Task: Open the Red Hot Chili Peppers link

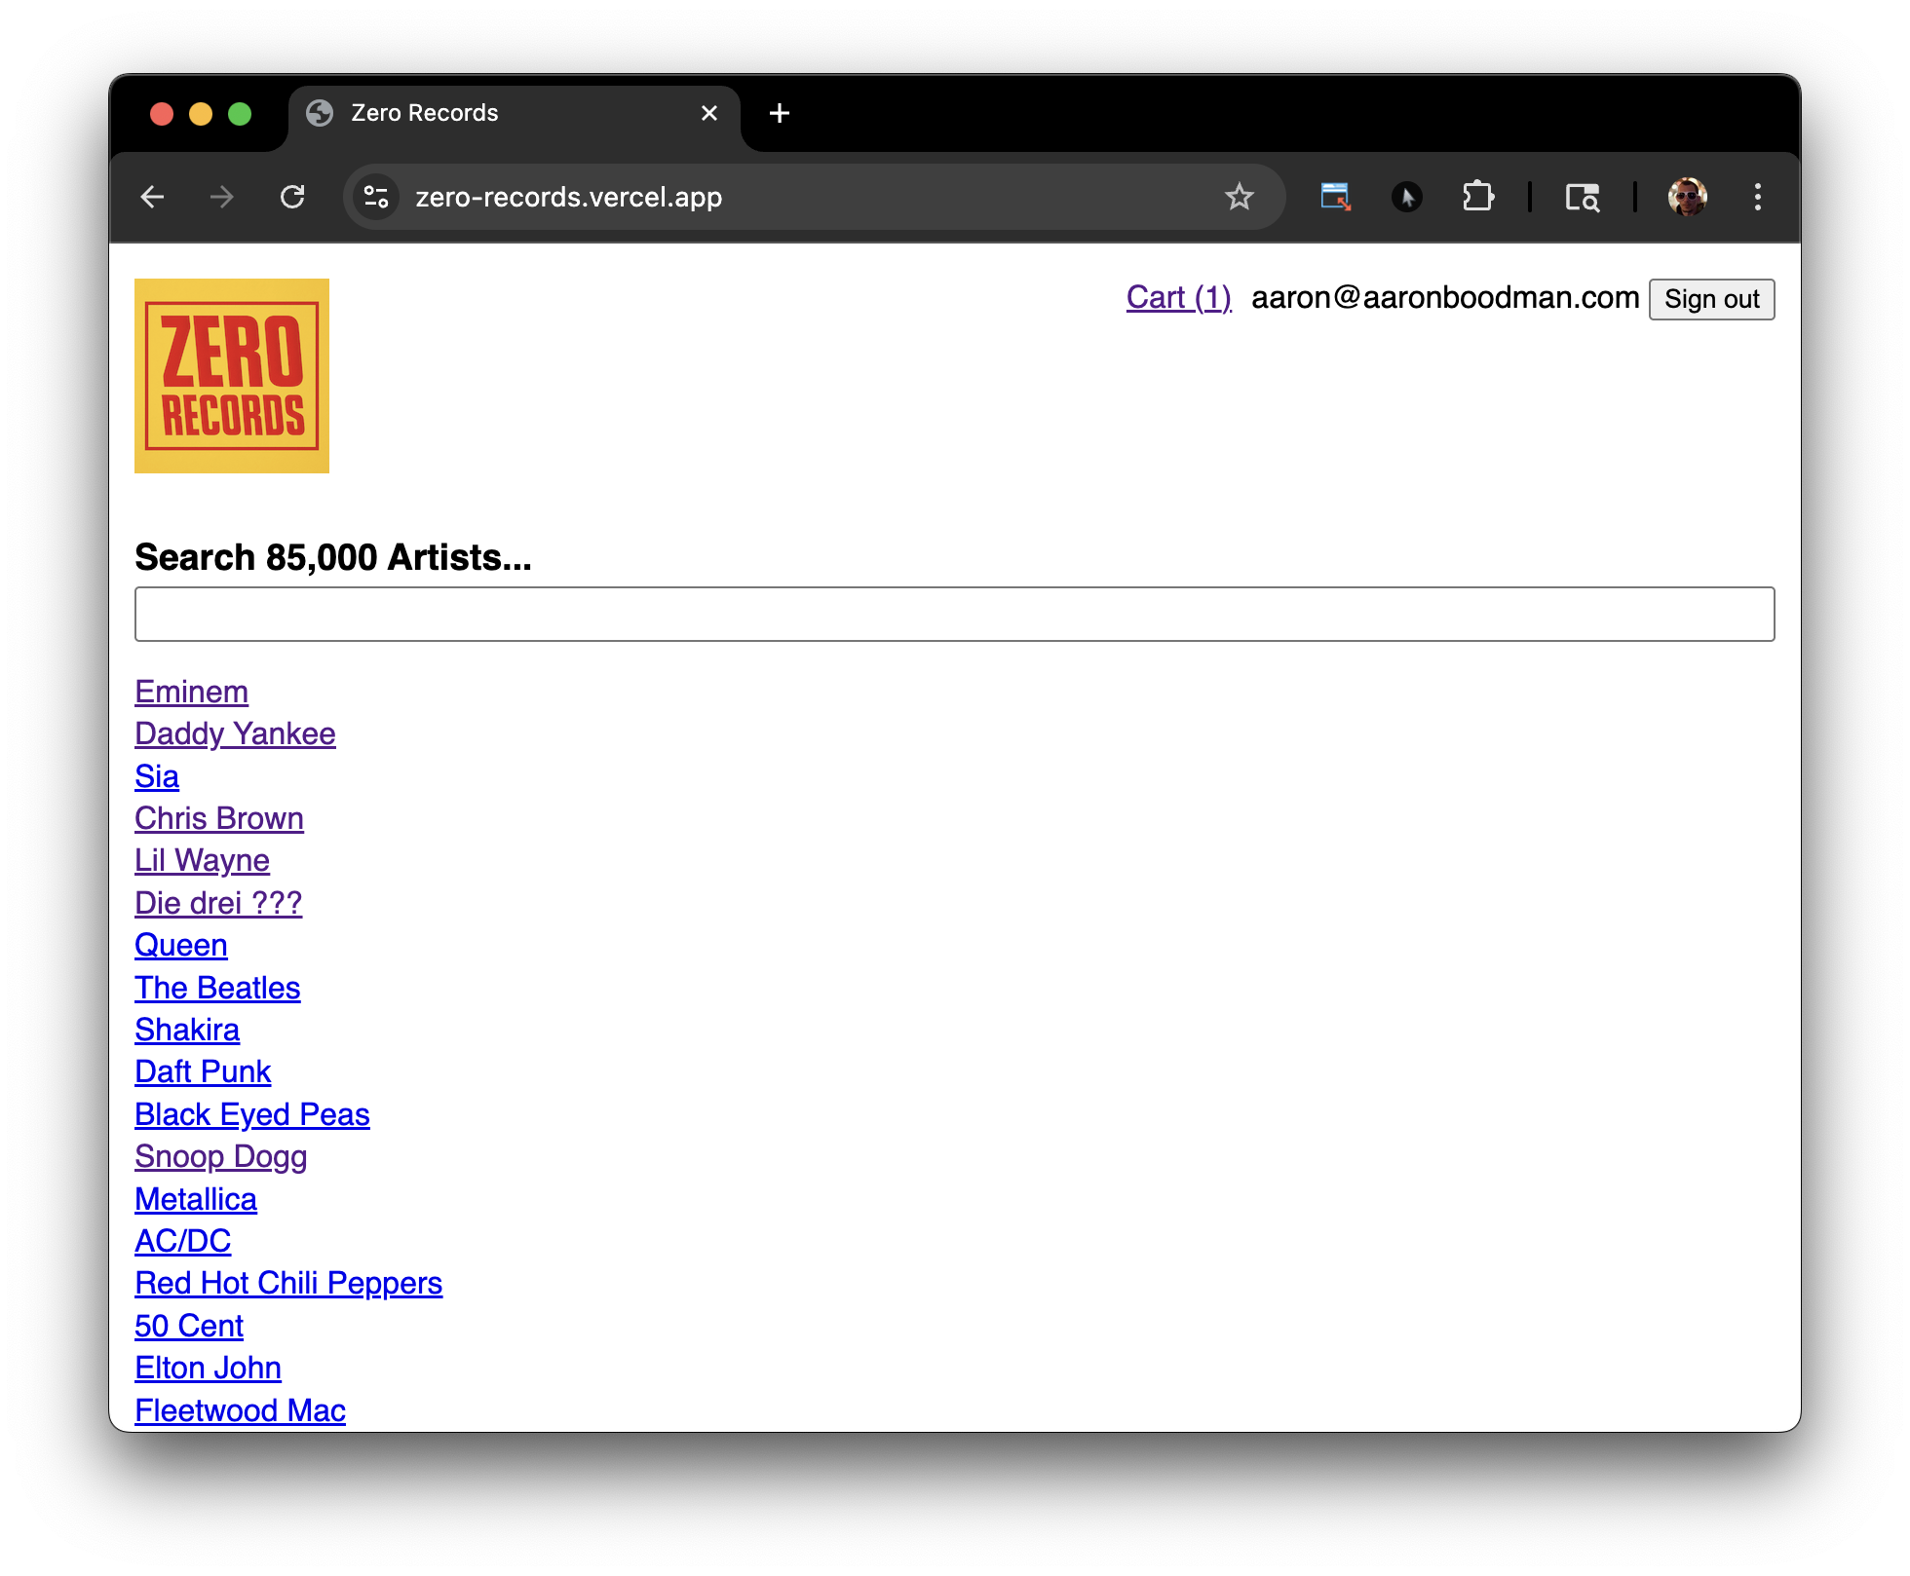Action: coord(288,1284)
